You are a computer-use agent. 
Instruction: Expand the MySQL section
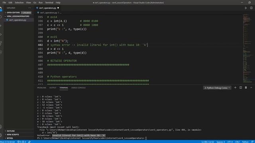[19, 138]
